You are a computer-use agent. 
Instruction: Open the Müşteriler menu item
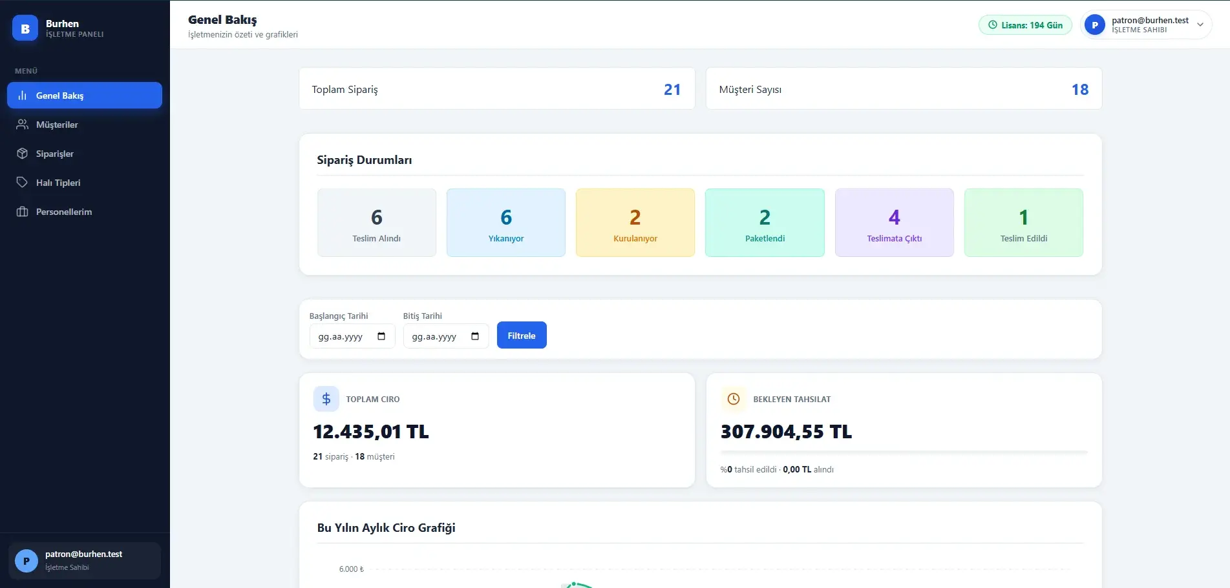point(85,125)
